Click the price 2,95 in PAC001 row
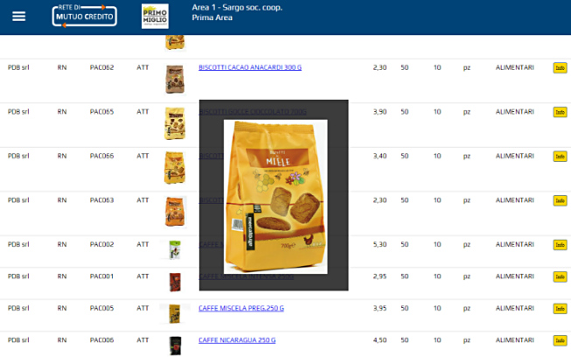The width and height of the screenshot is (571, 357). (380, 276)
